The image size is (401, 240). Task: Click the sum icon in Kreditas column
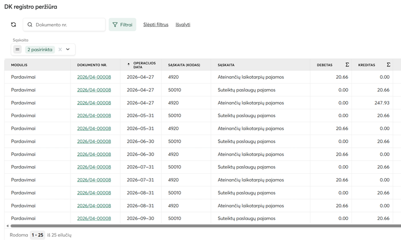[388, 65]
